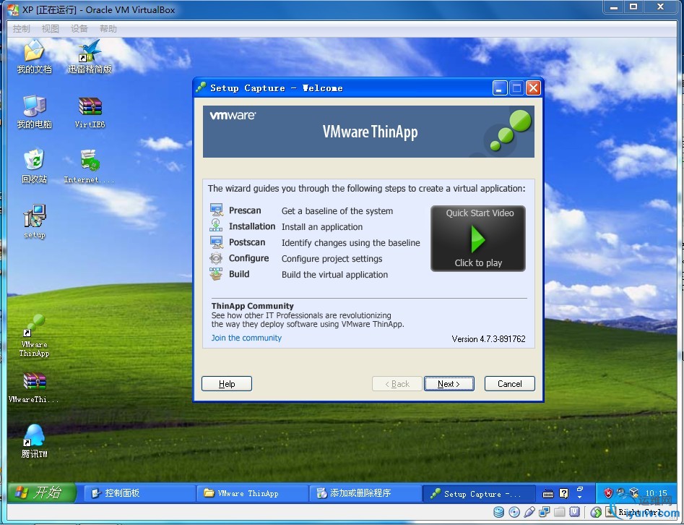Select the 回收站 recycle bin icon
The image size is (684, 525).
[34, 167]
